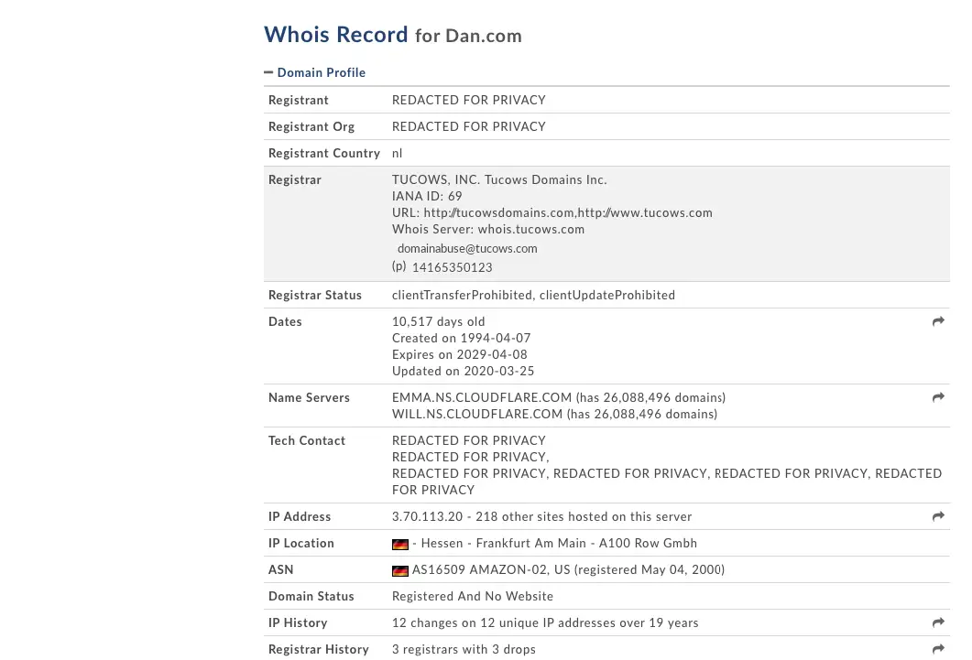
Task: Click the Whois Server whois.tucows.com line
Action: 488,229
